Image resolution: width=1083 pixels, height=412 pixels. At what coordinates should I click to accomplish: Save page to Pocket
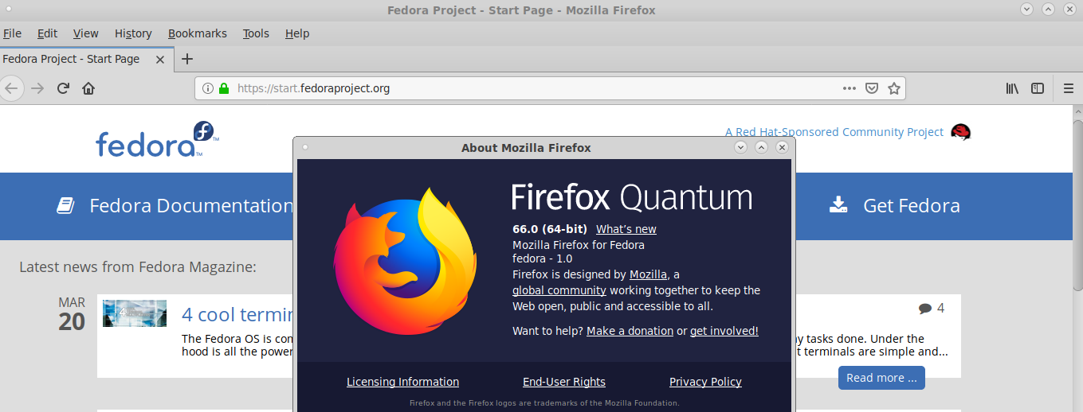point(872,88)
